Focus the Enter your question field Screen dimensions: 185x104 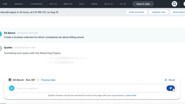(x=90, y=88)
